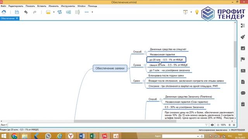The width and height of the screenshot is (248, 139).
Task: Zoom in with the plus button
Action: click(x=229, y=125)
